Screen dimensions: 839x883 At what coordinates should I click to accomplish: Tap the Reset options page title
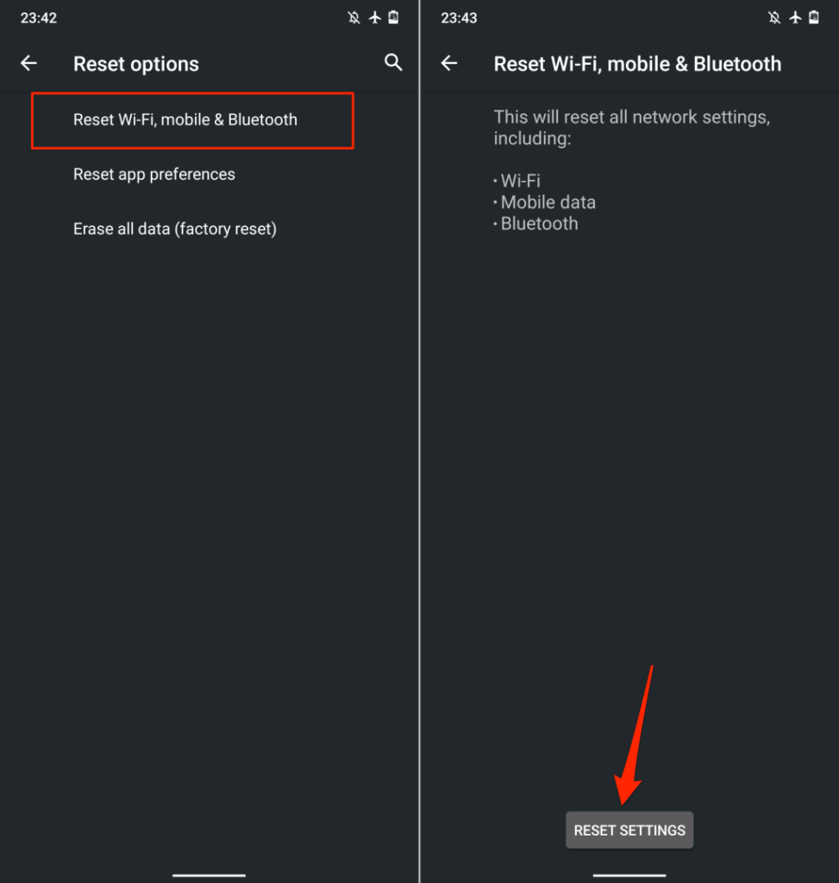click(x=136, y=64)
